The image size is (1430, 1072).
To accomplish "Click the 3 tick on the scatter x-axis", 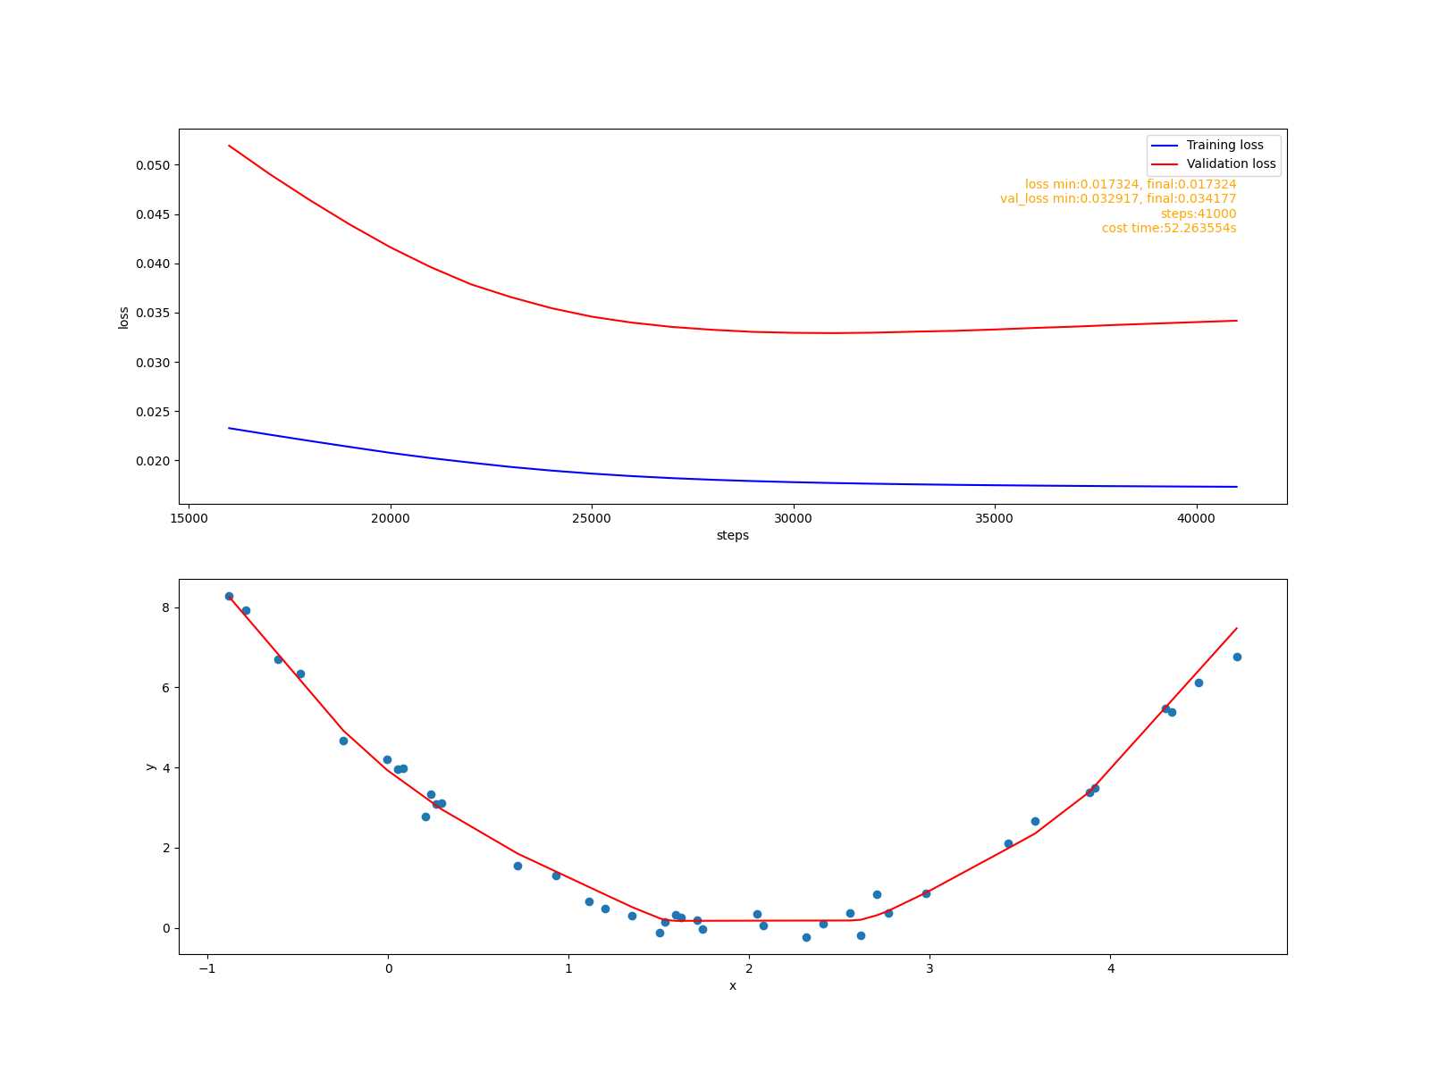I will pyautogui.click(x=929, y=968).
